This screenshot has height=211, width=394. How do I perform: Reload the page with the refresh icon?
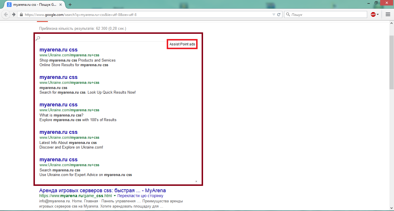279,14
